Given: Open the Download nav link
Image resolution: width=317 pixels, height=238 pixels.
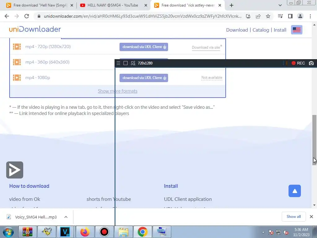Looking at the screenshot, I should (x=237, y=30).
